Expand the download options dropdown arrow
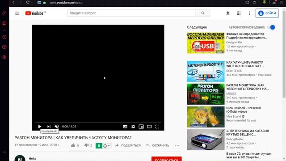The height and width of the screenshot is (161, 286). (x=109, y=146)
